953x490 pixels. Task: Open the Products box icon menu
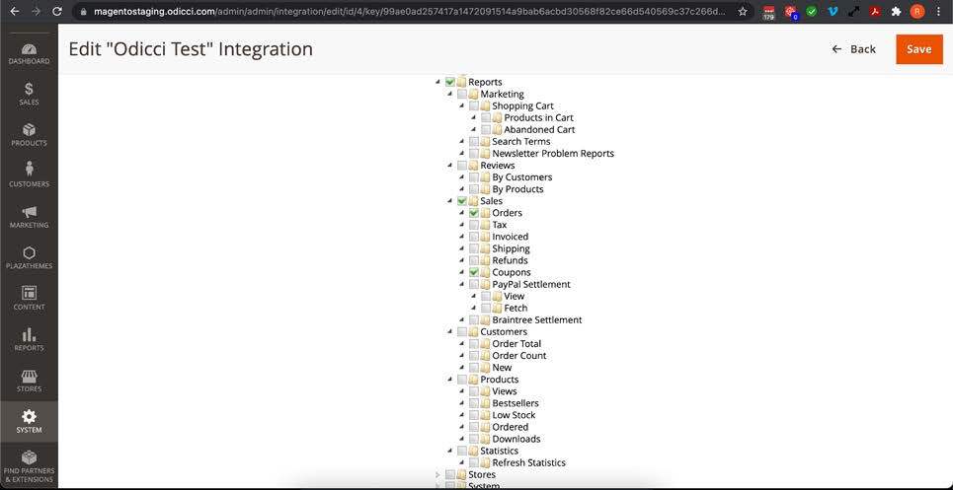[29, 135]
